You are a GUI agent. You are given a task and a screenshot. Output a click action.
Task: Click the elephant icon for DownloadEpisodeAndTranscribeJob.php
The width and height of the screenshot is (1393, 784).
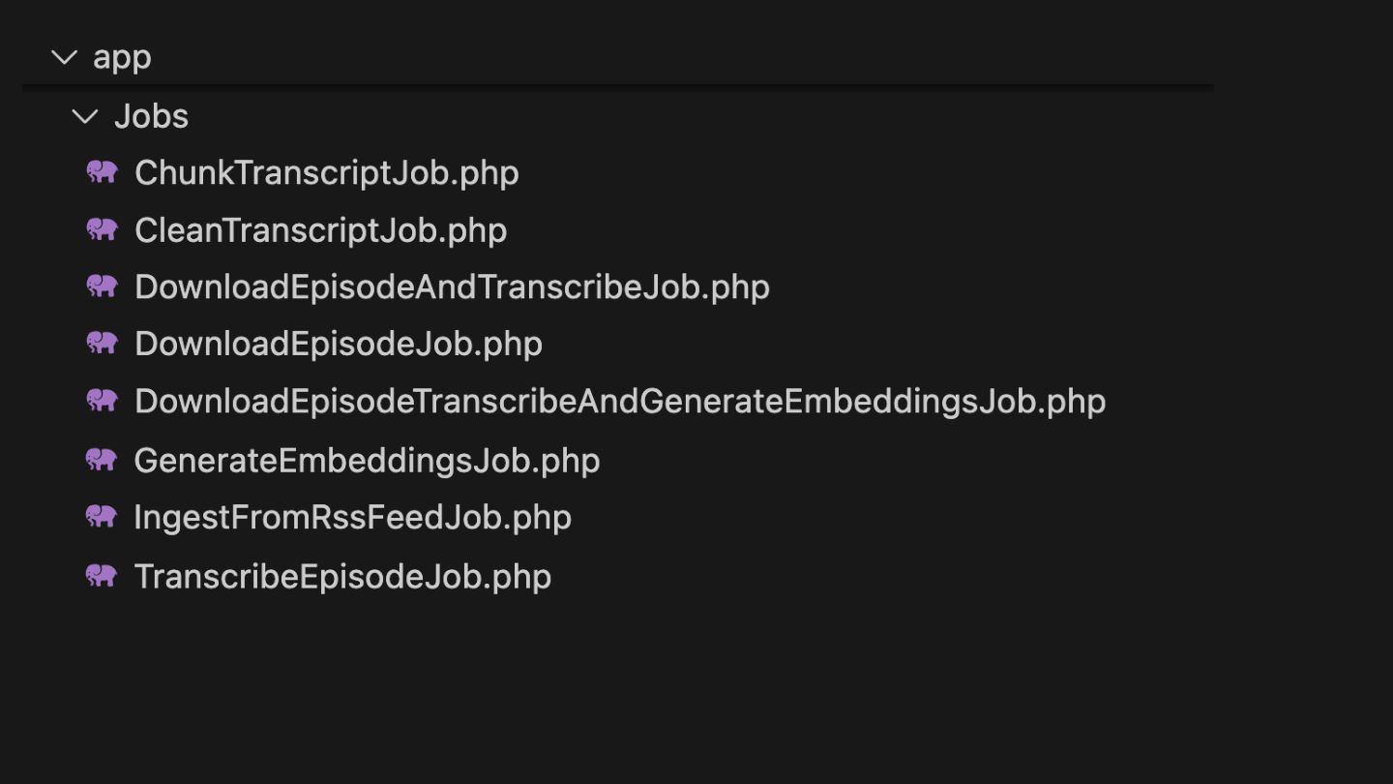pyautogui.click(x=102, y=286)
